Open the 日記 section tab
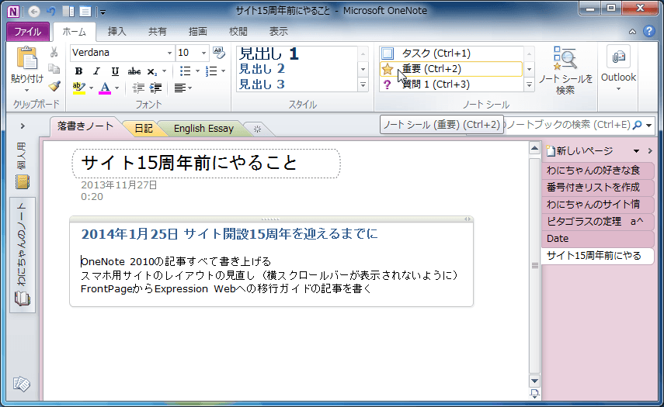Image resolution: width=664 pixels, height=407 pixels. coord(144,129)
